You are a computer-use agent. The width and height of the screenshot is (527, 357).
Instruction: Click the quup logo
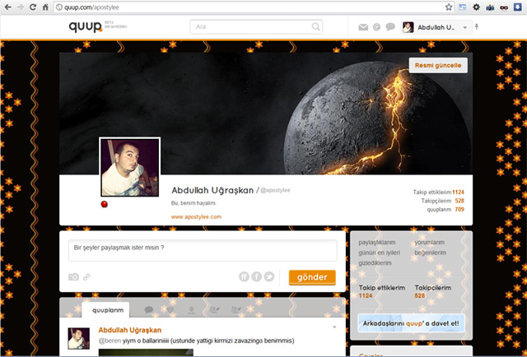pos(86,26)
